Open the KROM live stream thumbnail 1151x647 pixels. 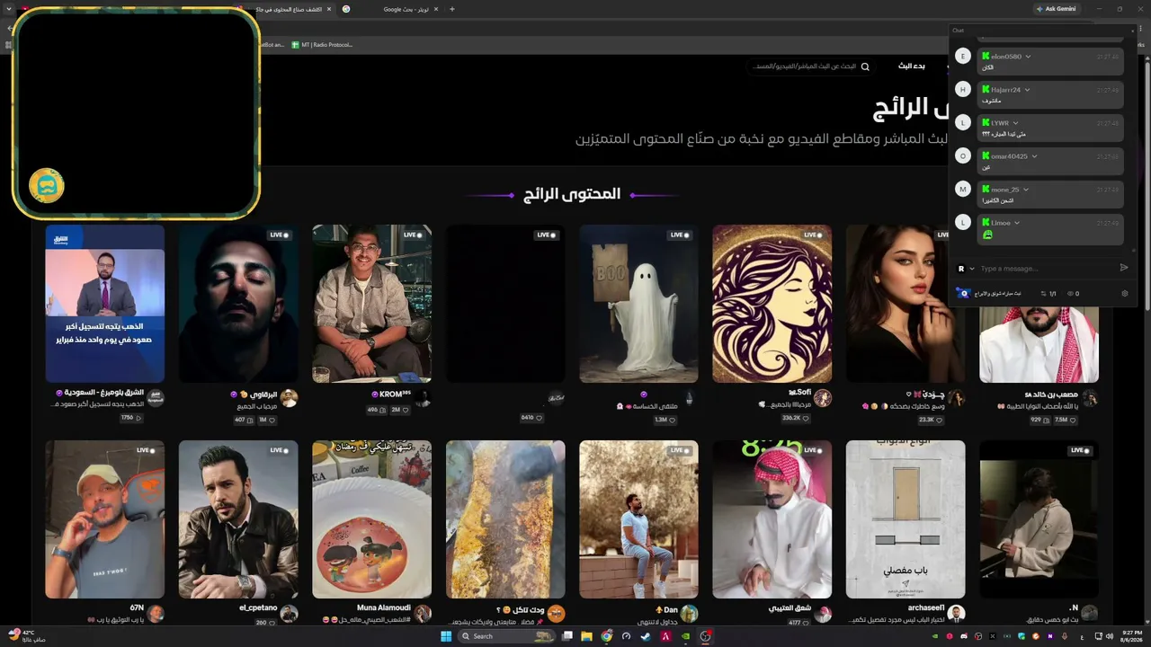click(x=371, y=304)
